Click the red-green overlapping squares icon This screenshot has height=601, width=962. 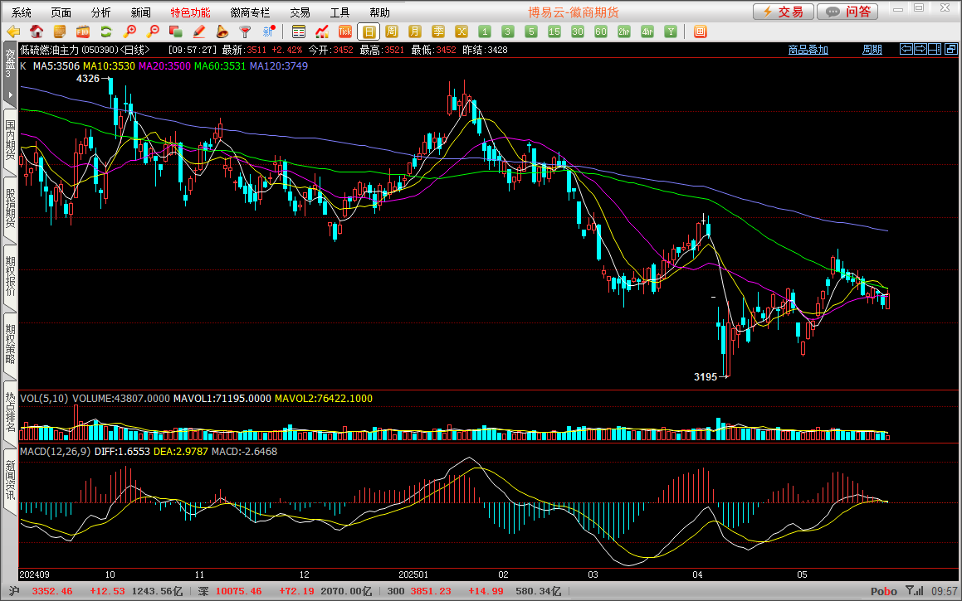(176, 32)
